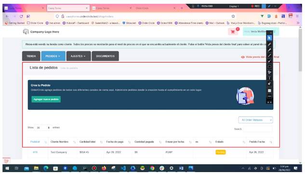
Task: Open the browser hamburger menu
Action: pyautogui.click(x=297, y=16)
